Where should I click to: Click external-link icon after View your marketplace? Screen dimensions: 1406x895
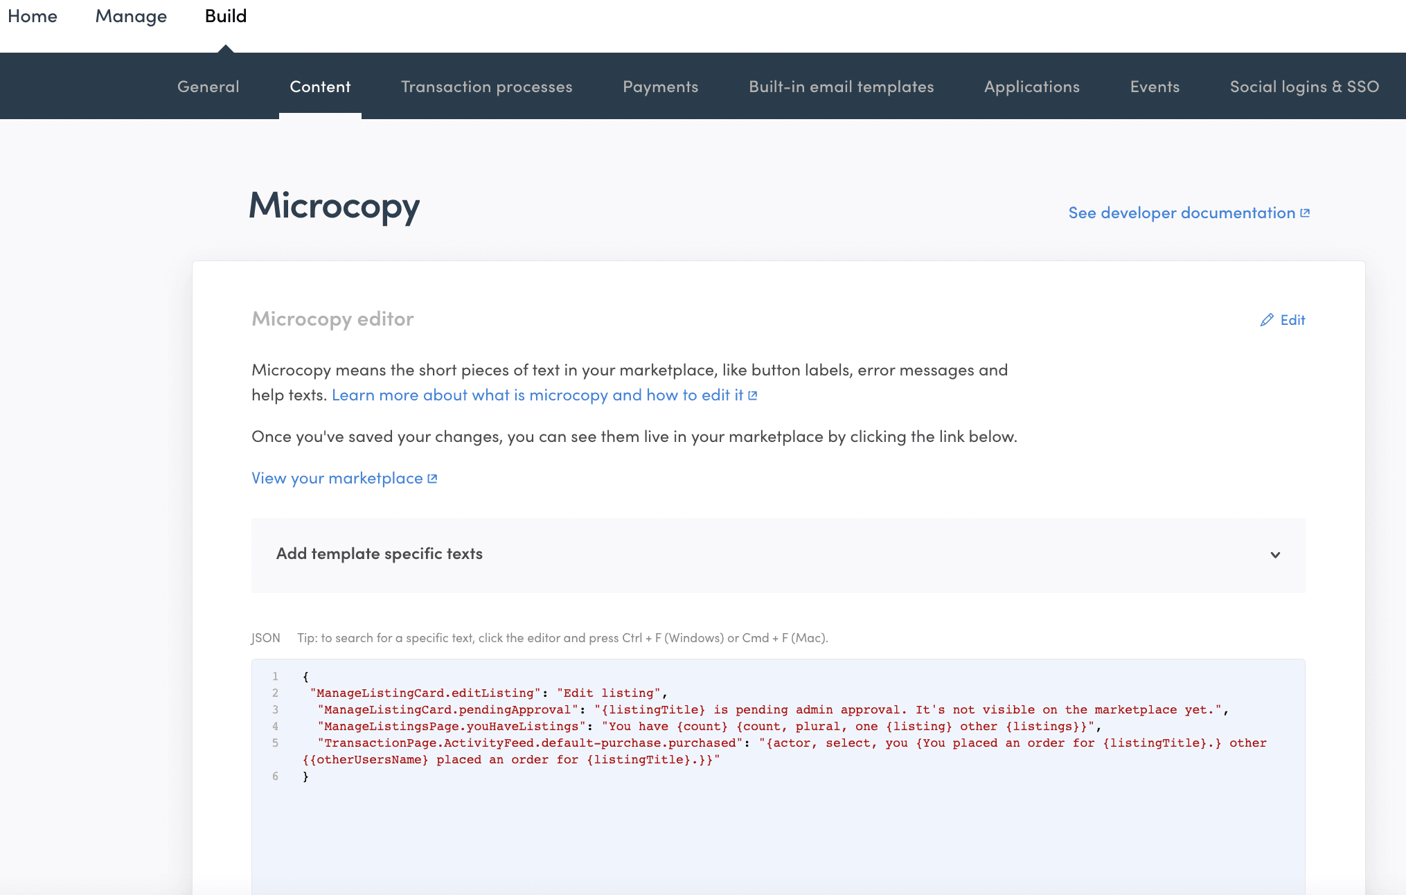tap(433, 479)
